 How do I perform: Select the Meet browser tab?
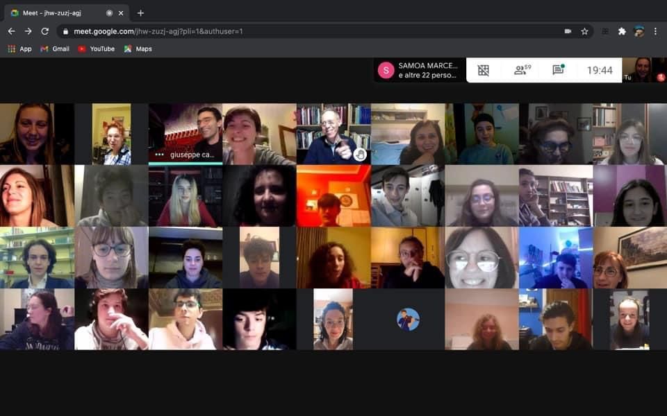[63, 13]
